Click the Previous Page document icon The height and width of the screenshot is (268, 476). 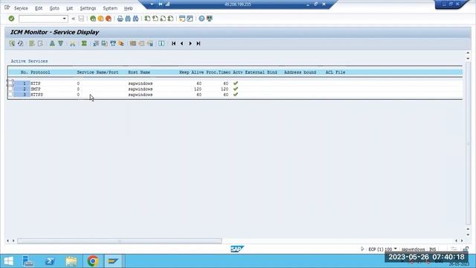tap(155, 19)
